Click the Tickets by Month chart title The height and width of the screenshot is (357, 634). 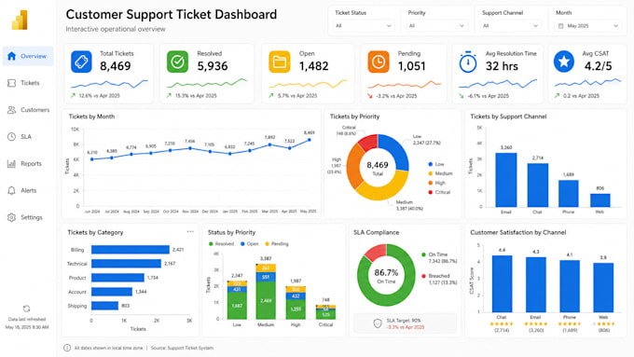coord(91,117)
